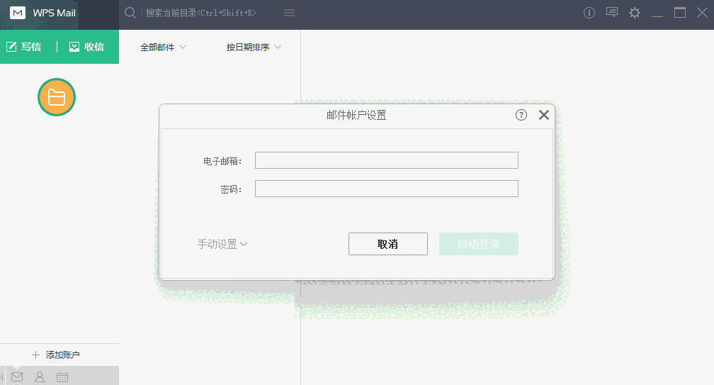This screenshot has height=385, width=714.
Task: Switch to calendar view icon
Action: (62, 376)
